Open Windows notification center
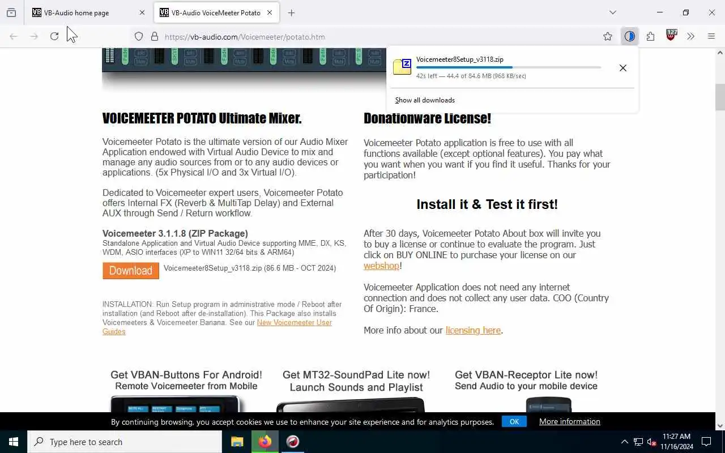 click(706, 442)
